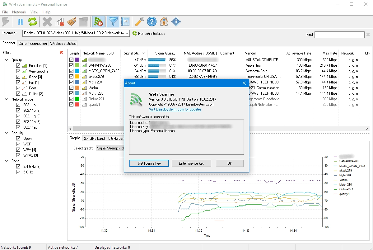
Task: Uncheck graph checkbox for Vadim row
Action: pos(71,87)
